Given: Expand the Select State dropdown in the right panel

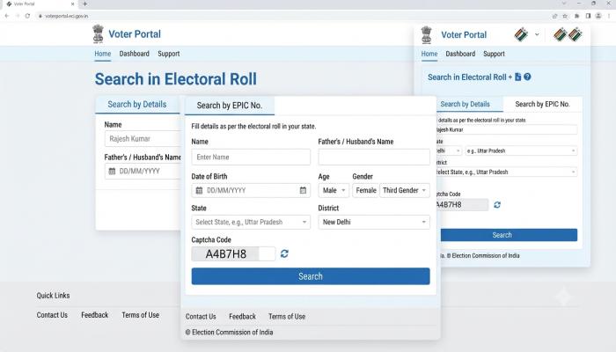Looking at the screenshot, I should [x=506, y=172].
